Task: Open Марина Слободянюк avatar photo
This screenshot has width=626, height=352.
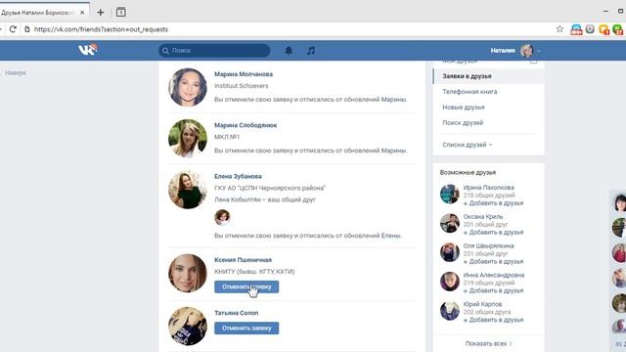Action: [188, 139]
